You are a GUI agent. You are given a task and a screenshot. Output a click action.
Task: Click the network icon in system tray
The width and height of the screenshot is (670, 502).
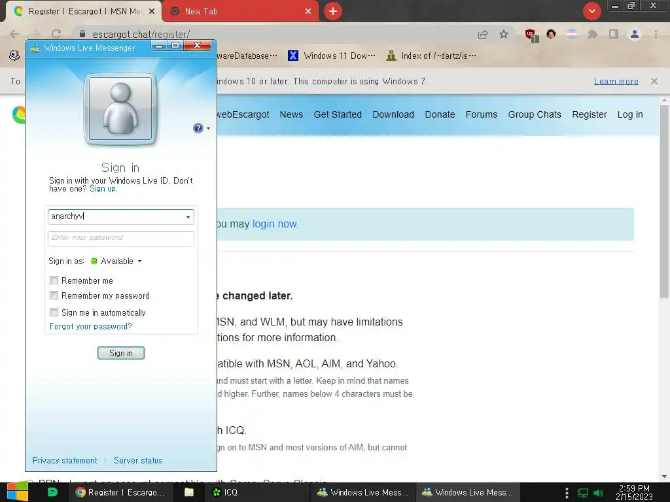pyautogui.click(x=583, y=493)
